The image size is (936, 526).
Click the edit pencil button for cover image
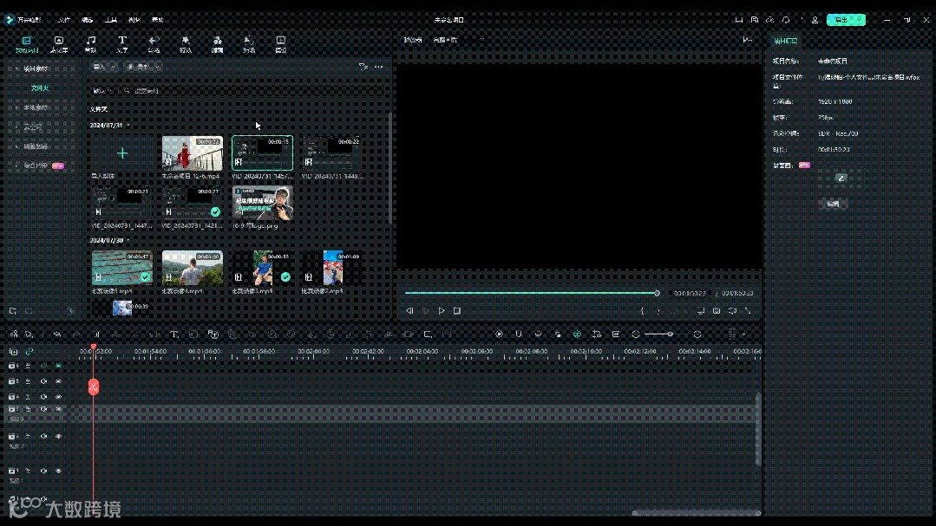coord(841,178)
